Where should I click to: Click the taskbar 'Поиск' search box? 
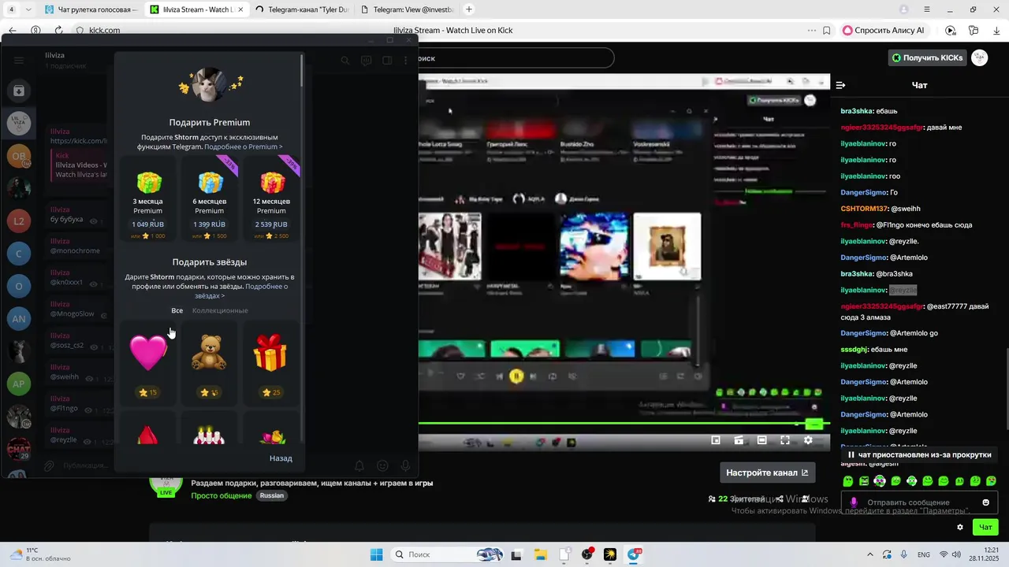(447, 554)
